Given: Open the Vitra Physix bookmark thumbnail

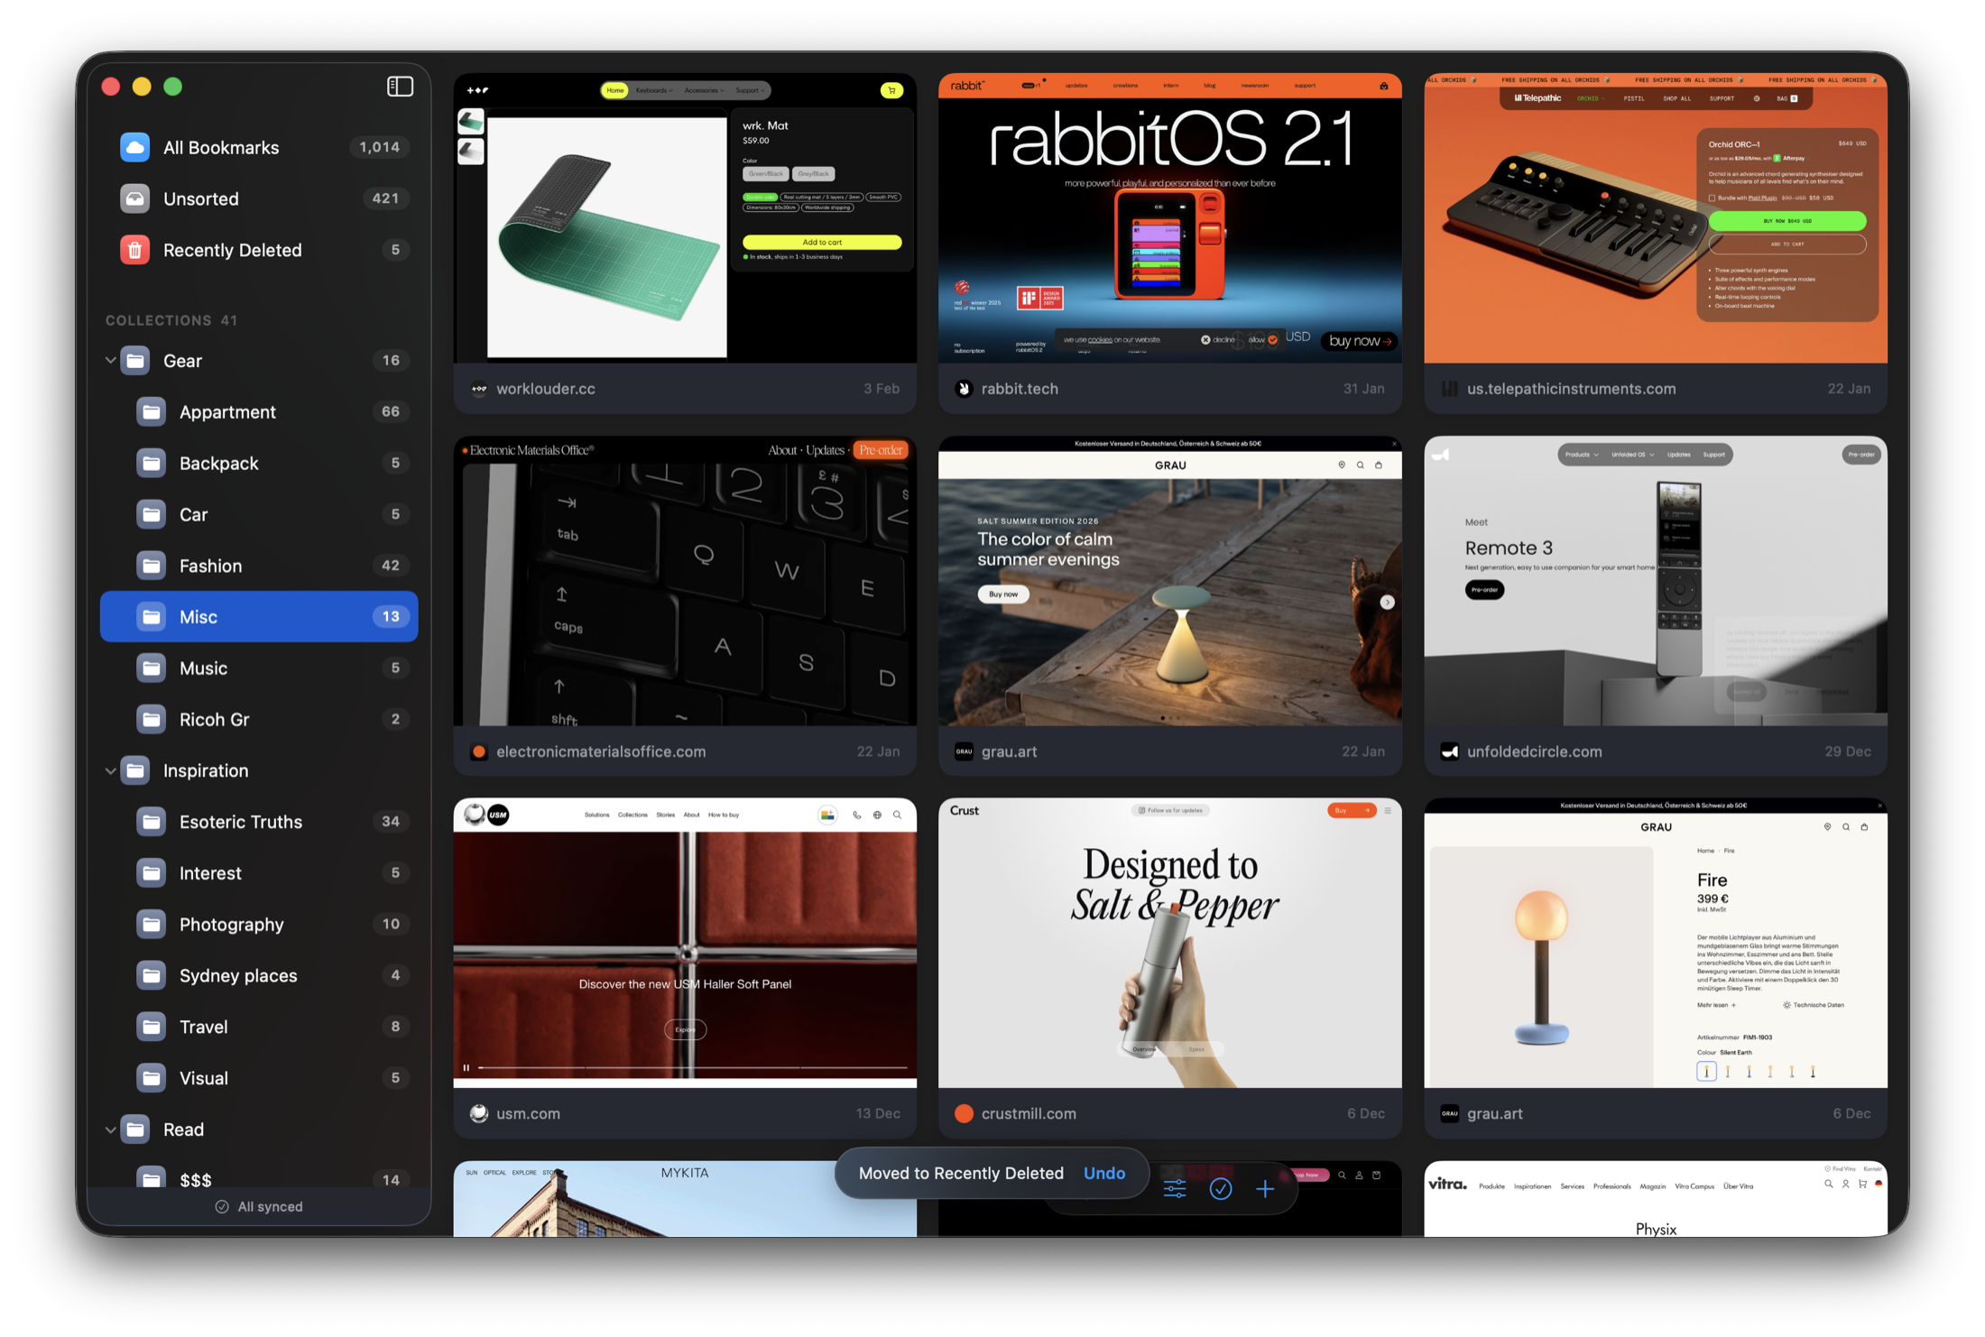Looking at the screenshot, I should [x=1656, y=1199].
